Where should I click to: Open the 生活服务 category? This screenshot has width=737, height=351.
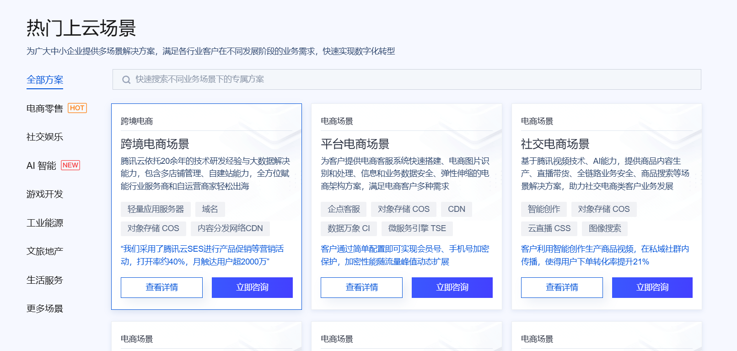(x=45, y=280)
